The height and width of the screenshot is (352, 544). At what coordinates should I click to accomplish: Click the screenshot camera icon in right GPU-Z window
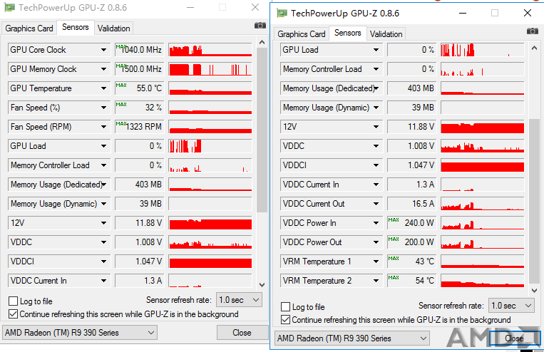coord(532,31)
